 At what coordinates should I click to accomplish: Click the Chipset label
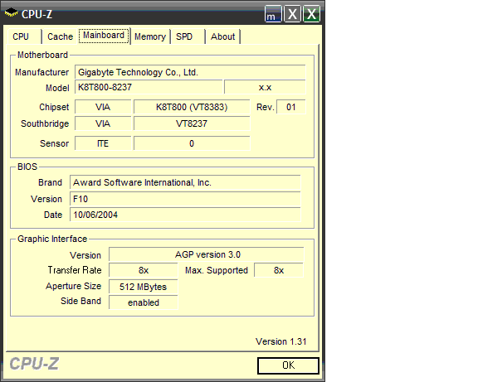click(54, 107)
